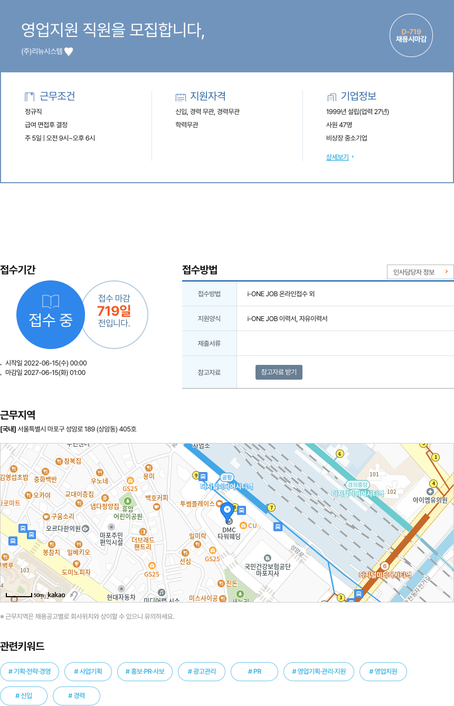Select the 우노네 restaurant marker
This screenshot has width=454, height=706.
(100, 473)
